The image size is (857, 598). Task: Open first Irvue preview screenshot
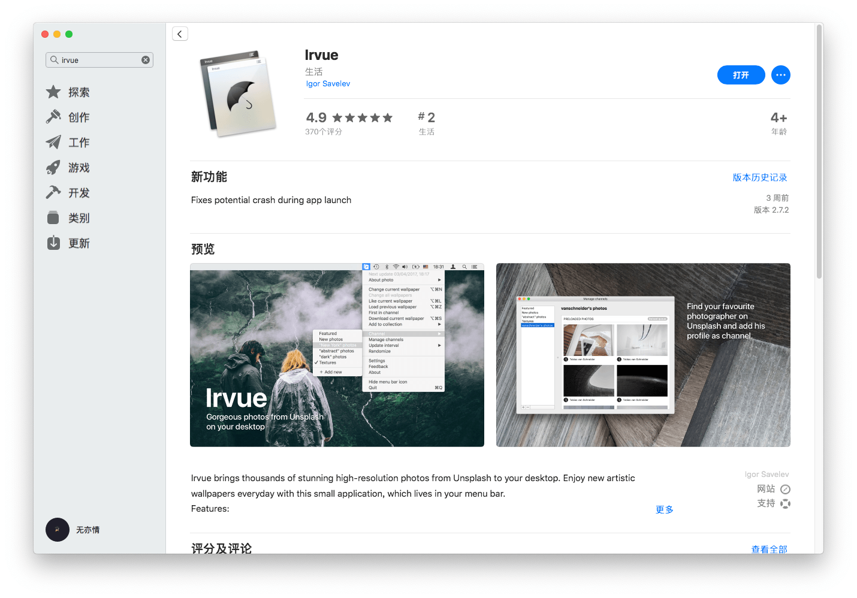coord(337,355)
